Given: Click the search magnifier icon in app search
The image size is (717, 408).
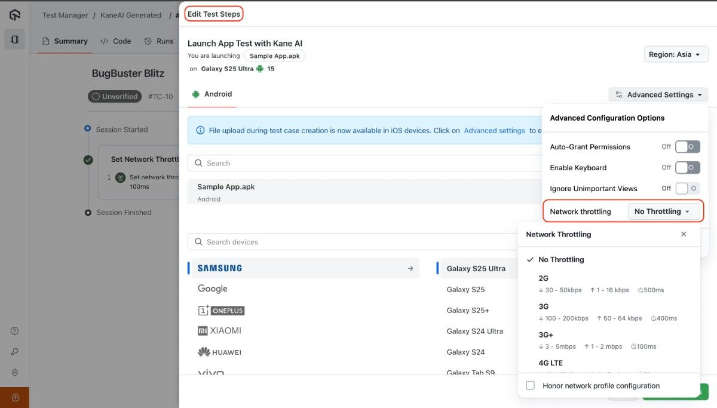Looking at the screenshot, I should coord(198,163).
